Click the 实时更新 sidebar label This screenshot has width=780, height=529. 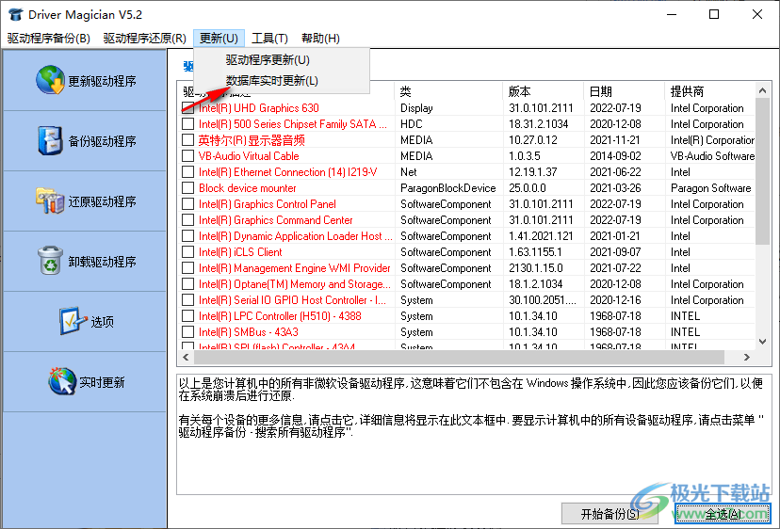click(x=102, y=382)
